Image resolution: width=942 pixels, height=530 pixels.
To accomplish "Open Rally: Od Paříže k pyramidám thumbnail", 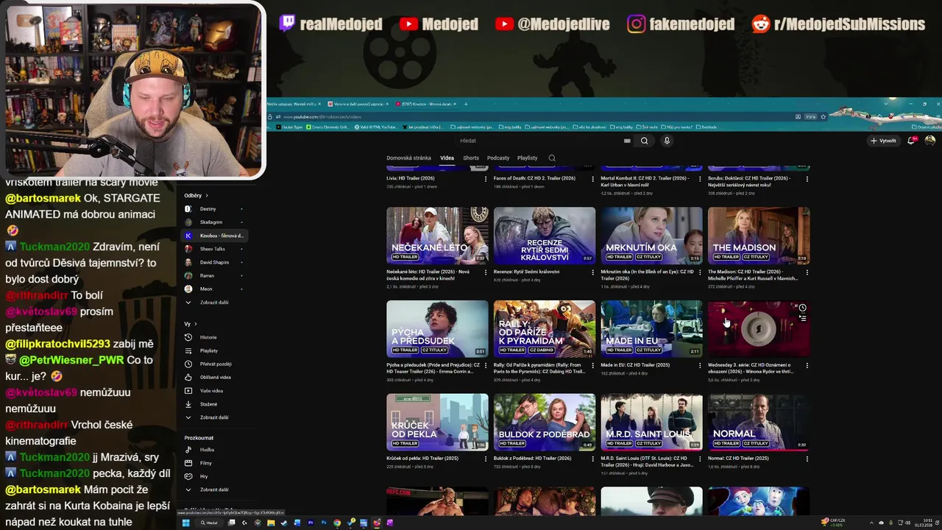I will [545, 328].
